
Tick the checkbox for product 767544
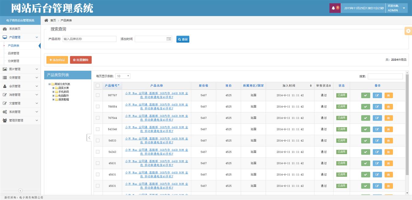tap(97, 118)
